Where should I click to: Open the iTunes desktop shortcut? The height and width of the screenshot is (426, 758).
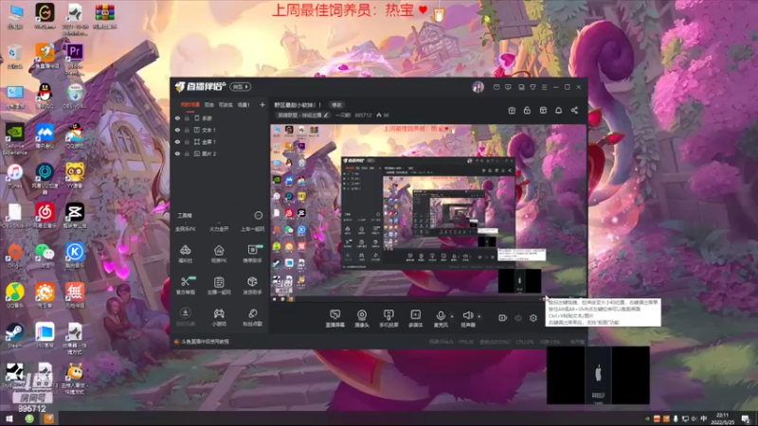(x=14, y=176)
